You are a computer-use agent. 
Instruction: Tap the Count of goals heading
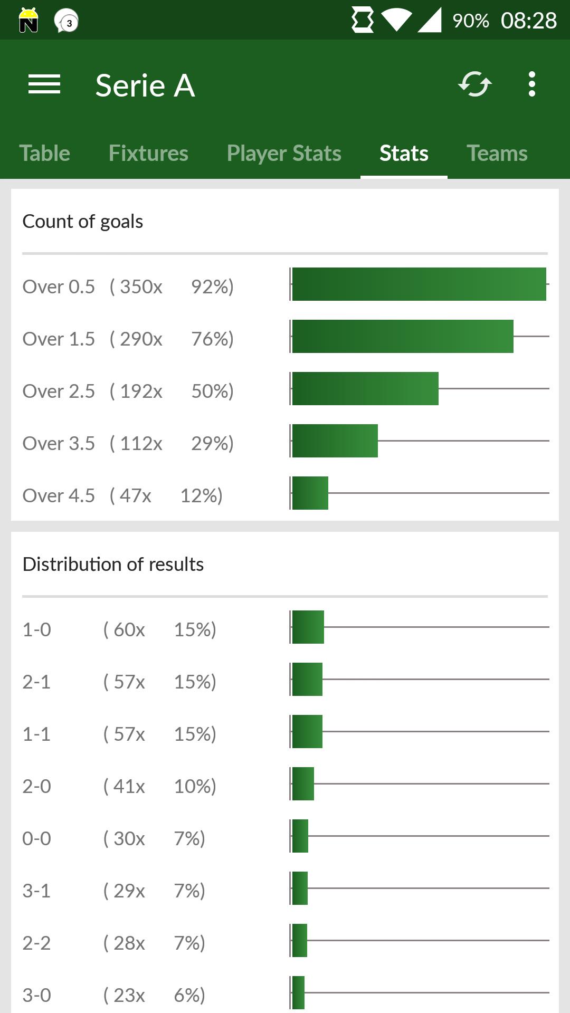83,221
